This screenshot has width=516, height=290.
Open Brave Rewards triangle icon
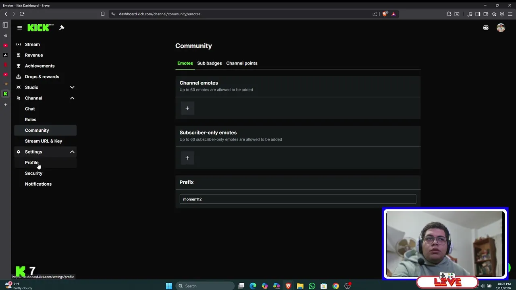[x=393, y=14]
